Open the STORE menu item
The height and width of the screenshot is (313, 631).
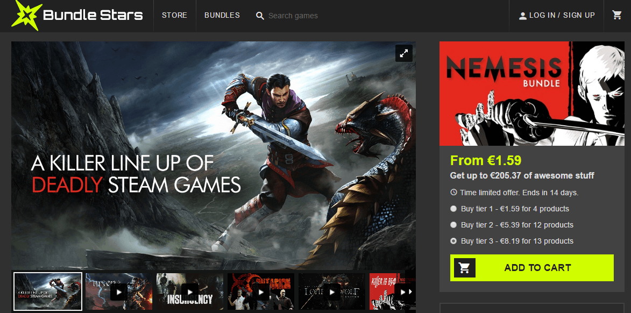[174, 15]
